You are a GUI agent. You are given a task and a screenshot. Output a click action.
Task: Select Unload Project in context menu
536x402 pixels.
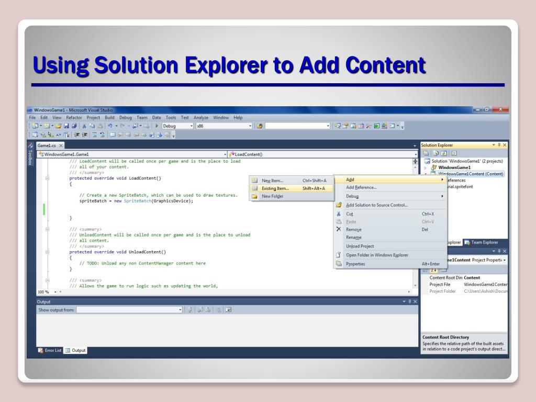pos(390,246)
